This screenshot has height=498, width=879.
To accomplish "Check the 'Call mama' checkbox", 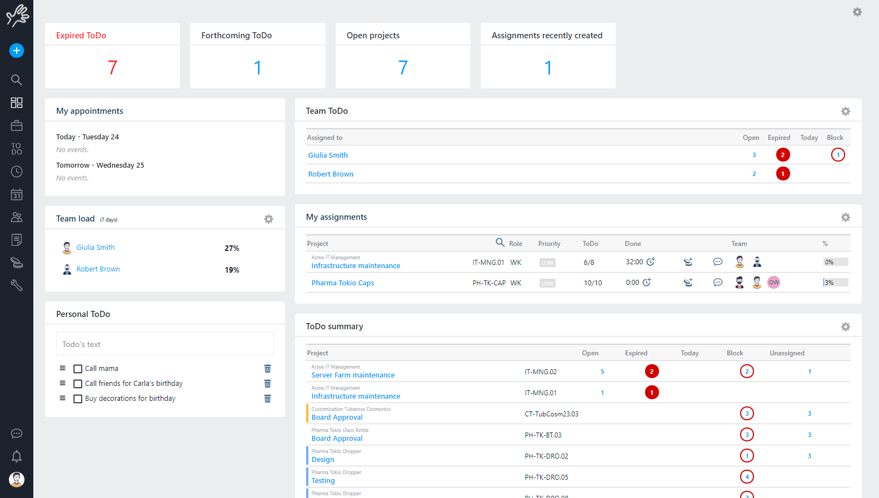I will pyautogui.click(x=78, y=369).
